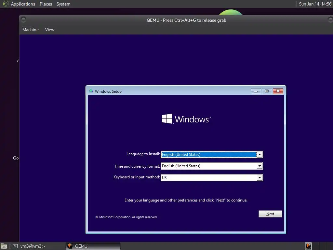Expand the Language to install dropdown arrow
Image resolution: width=333 pixels, height=250 pixels.
click(260, 155)
